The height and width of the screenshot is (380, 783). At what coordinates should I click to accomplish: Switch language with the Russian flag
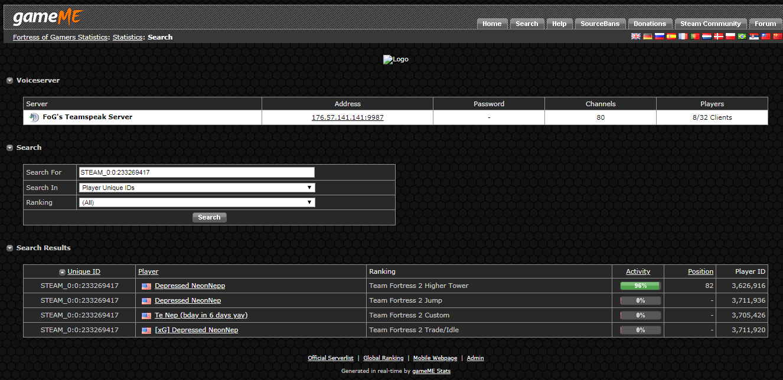660,37
